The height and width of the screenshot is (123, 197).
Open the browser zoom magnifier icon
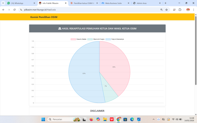tap(162, 10)
